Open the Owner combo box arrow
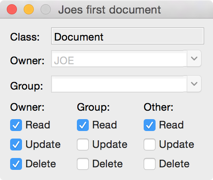The width and height of the screenshot is (213, 180). tap(194, 58)
